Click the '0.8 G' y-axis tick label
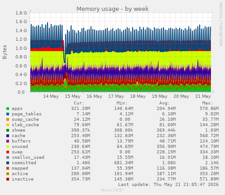This screenshot has height=195, width=225. [x=21, y=57]
